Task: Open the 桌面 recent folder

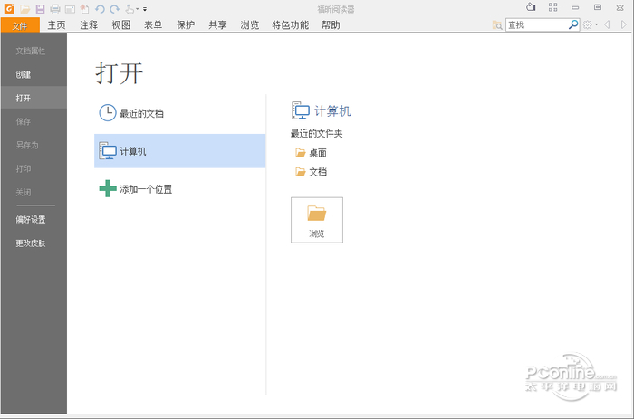Action: [x=311, y=153]
